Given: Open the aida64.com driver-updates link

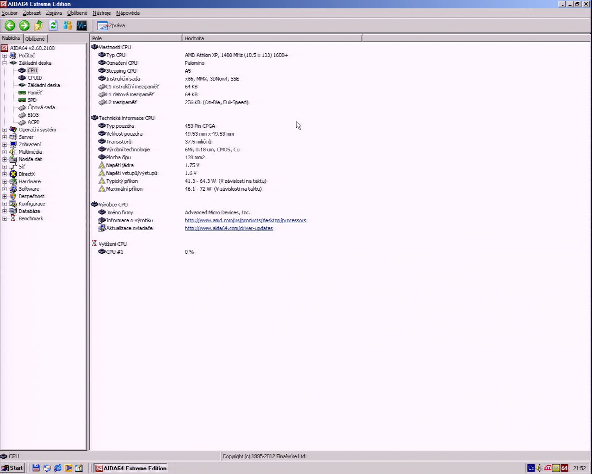Looking at the screenshot, I should pos(229,228).
